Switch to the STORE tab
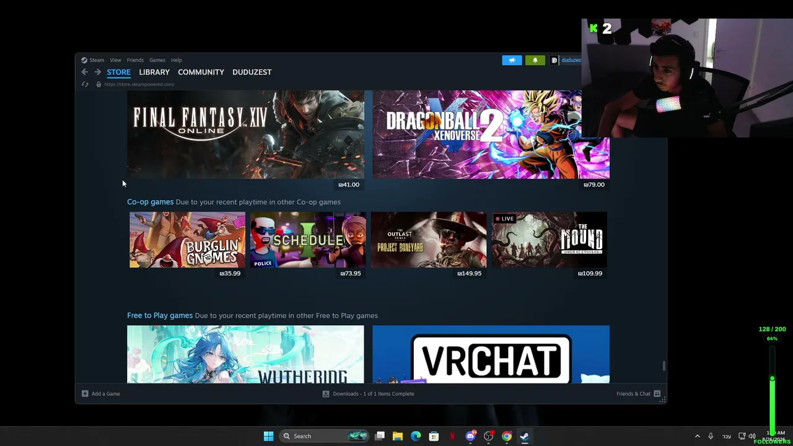This screenshot has height=446, width=793. [118, 72]
